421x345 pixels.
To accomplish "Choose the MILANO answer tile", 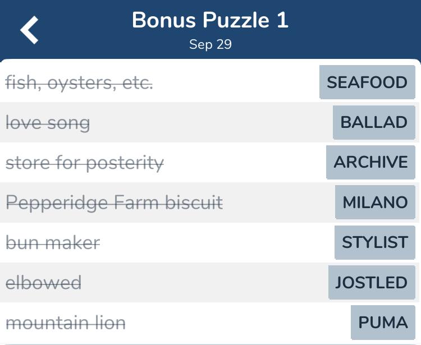I will pos(375,202).
